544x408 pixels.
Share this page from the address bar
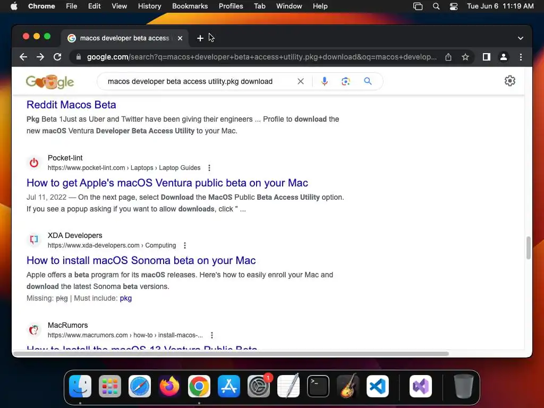pos(448,57)
